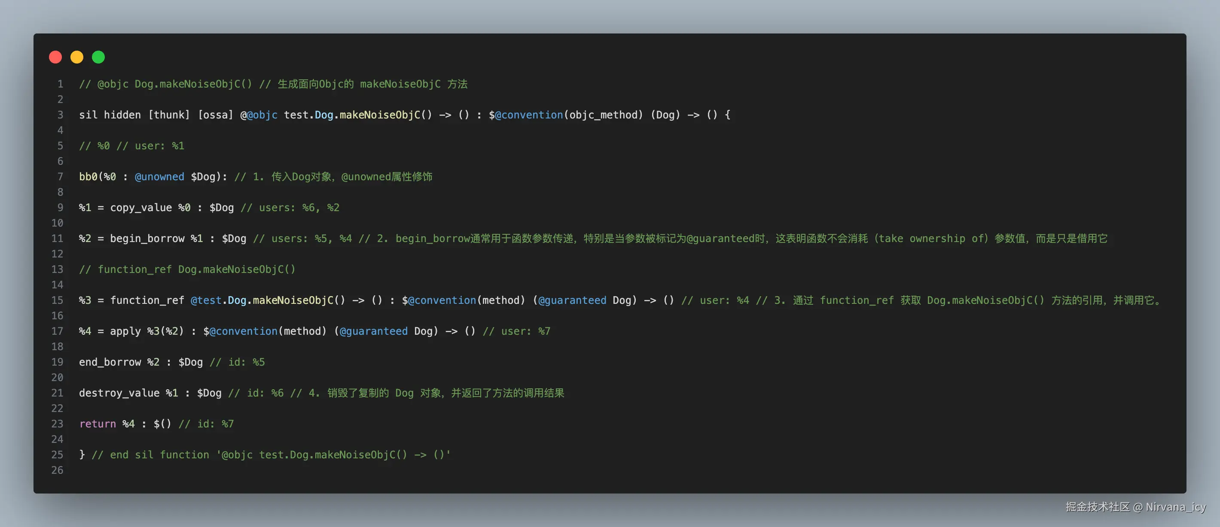1220x527 pixels.
Task: Click destroy_value instruction on line 21
Action: [119, 393]
